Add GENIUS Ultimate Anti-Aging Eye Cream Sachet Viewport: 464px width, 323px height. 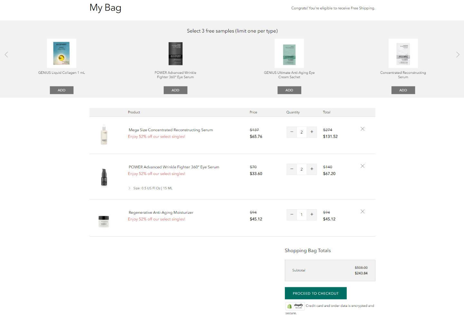(x=289, y=90)
